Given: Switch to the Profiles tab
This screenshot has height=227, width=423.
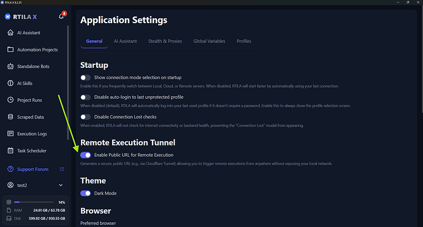Looking at the screenshot, I should pos(244,41).
